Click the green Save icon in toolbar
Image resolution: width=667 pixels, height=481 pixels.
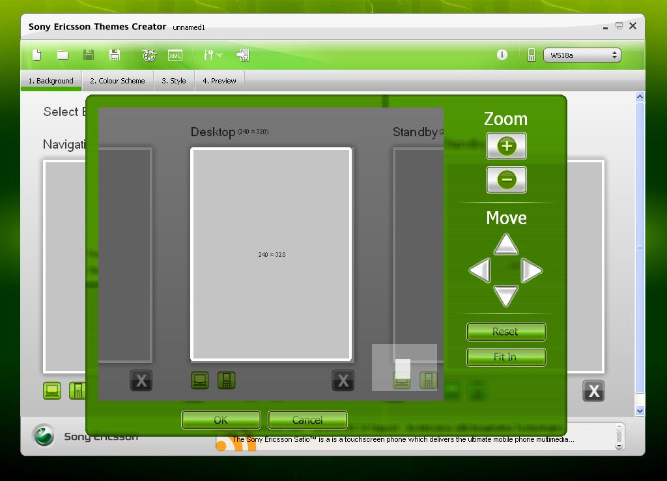[89, 55]
